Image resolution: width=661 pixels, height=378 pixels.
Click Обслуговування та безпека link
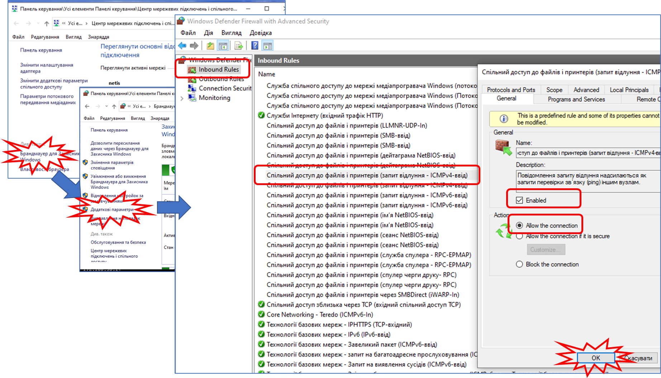tap(118, 242)
